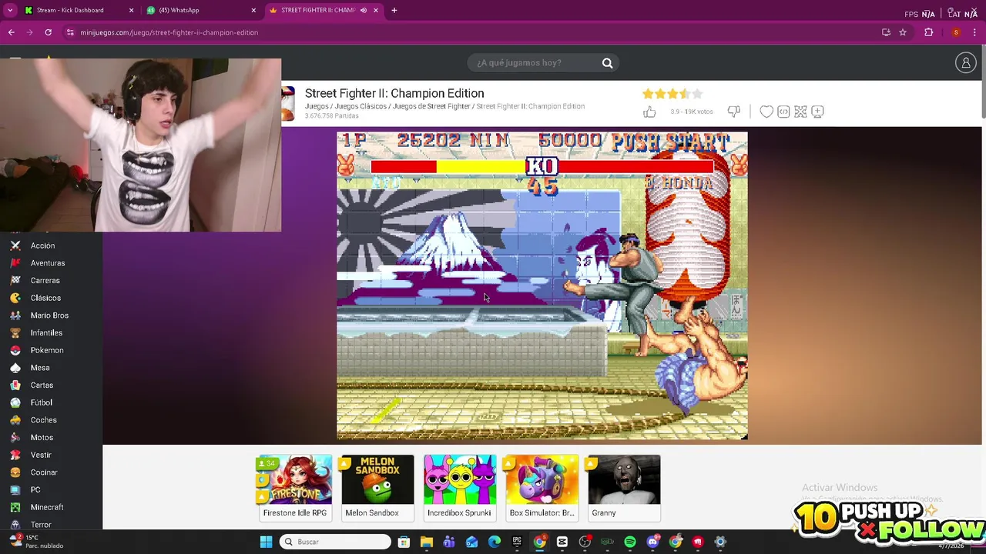Open the Granny game card

624,488
